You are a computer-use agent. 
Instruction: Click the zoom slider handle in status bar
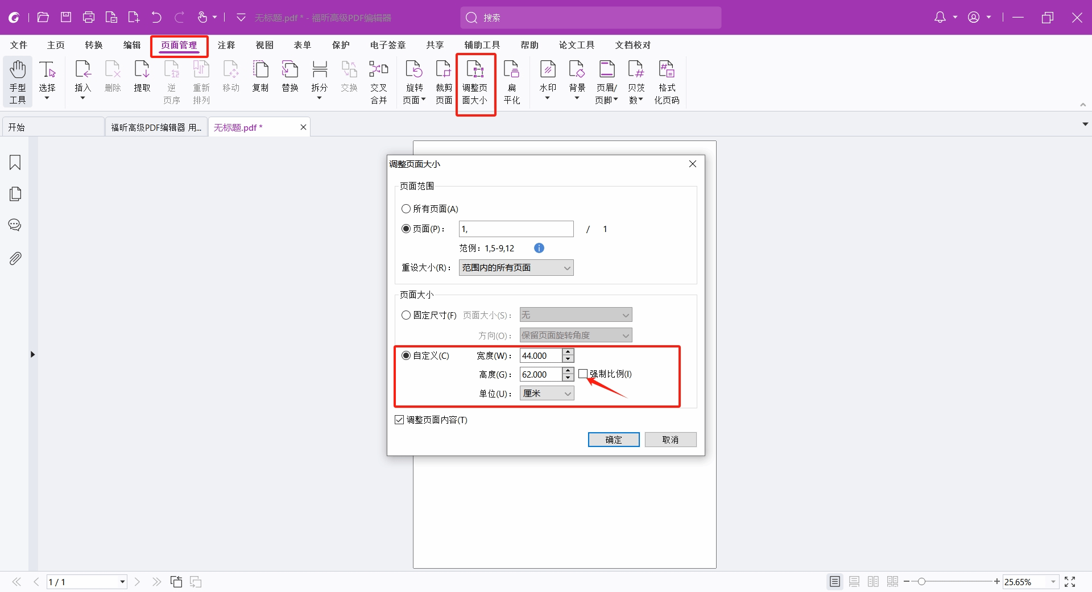click(921, 581)
